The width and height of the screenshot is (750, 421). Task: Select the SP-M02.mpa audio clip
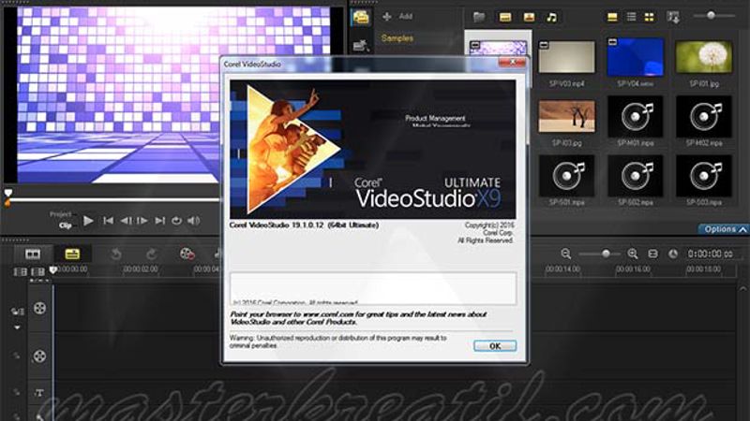[x=704, y=116]
